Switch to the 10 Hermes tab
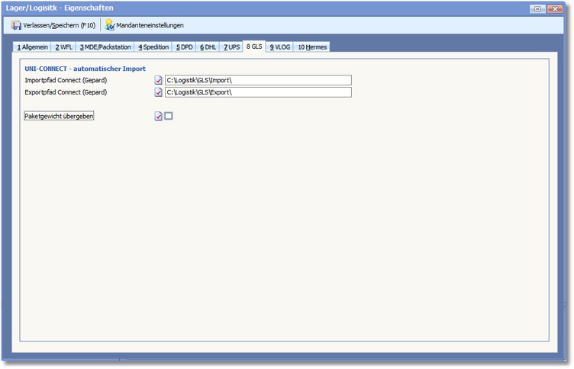Screen dimensions: 574x369 click(312, 47)
